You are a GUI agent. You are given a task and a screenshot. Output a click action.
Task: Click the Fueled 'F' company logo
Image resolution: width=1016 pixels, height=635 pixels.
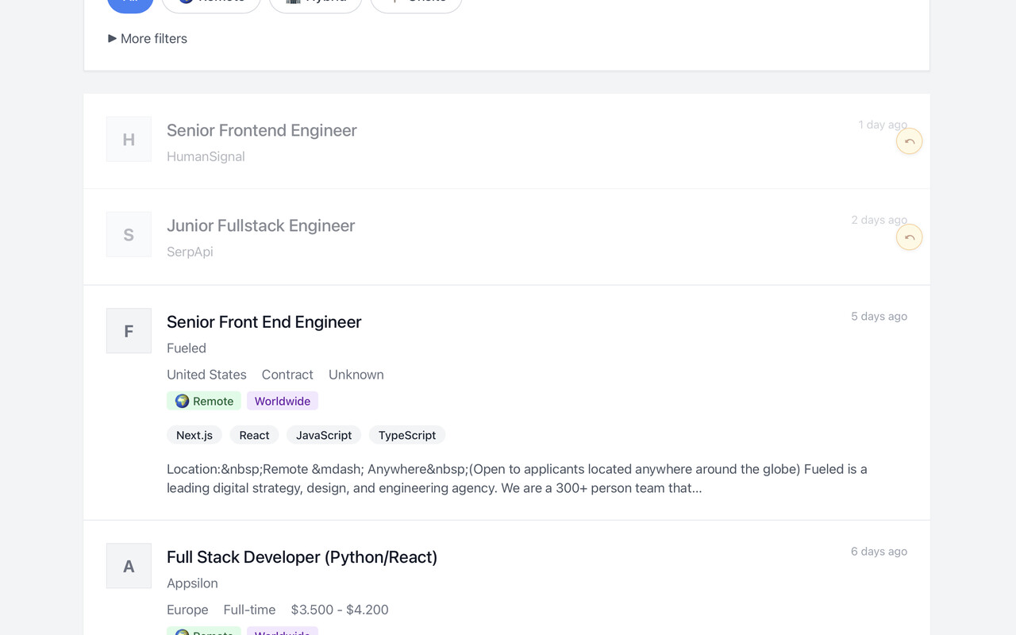click(129, 330)
